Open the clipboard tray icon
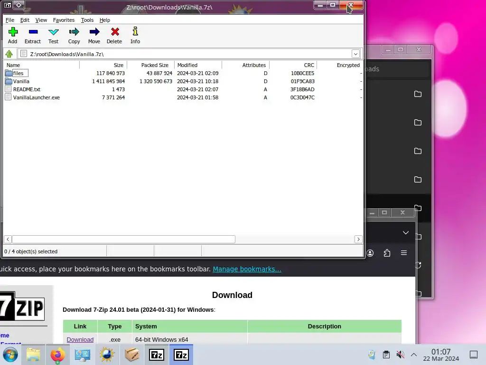The width and height of the screenshot is (486, 365). click(386, 355)
